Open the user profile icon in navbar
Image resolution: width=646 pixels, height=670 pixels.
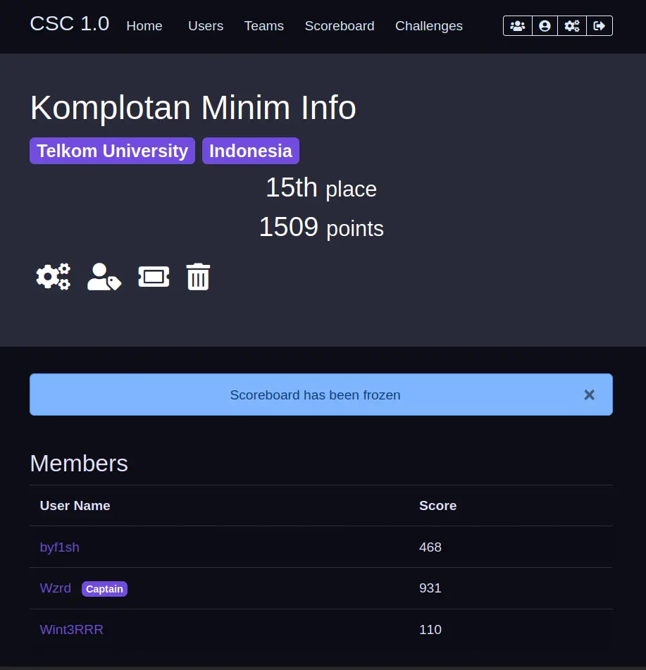pyautogui.click(x=545, y=26)
